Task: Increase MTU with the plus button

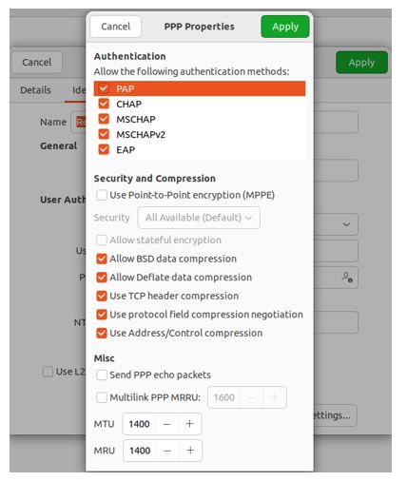Action: (x=189, y=424)
